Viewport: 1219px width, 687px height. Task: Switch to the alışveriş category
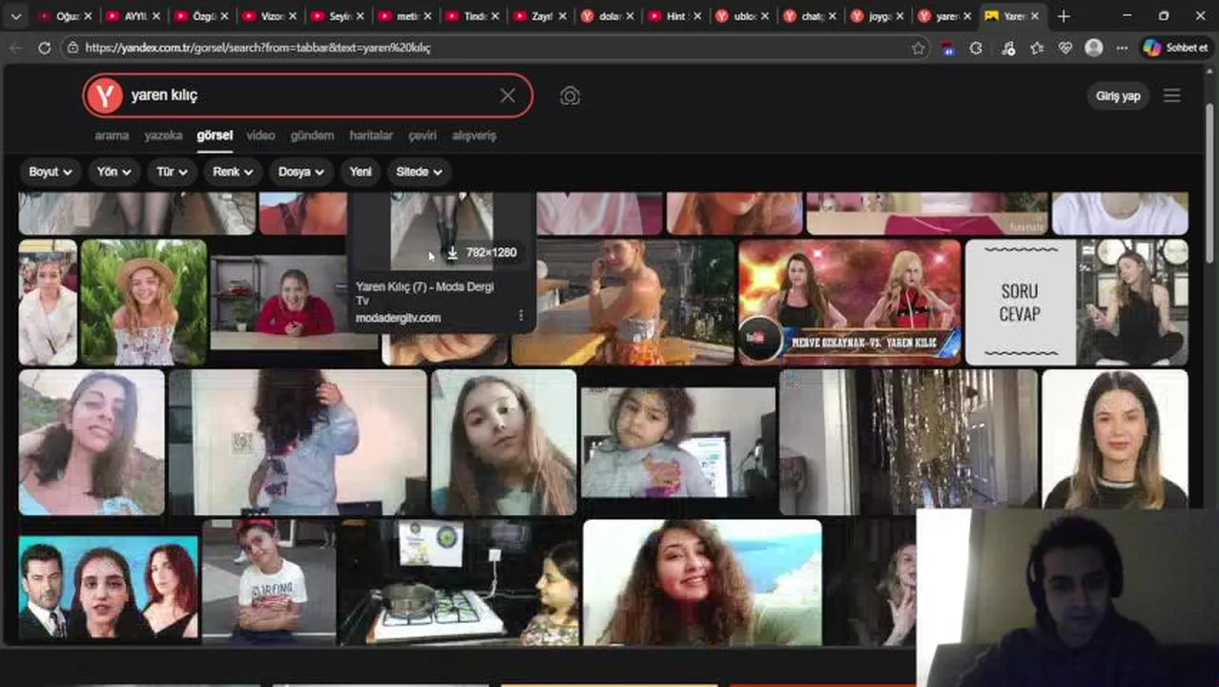click(x=474, y=135)
